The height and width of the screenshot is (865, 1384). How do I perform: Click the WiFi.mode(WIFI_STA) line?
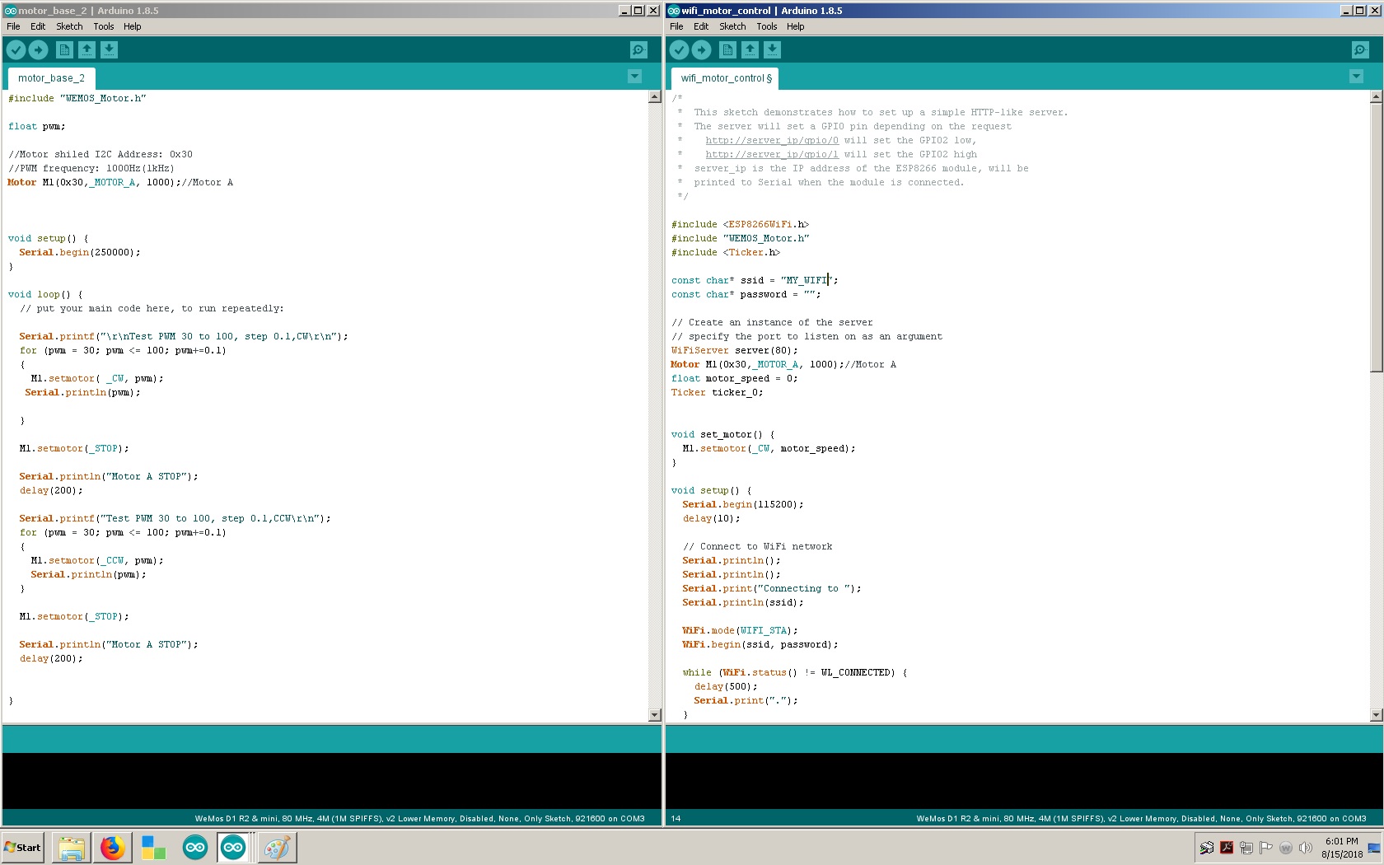tap(740, 630)
